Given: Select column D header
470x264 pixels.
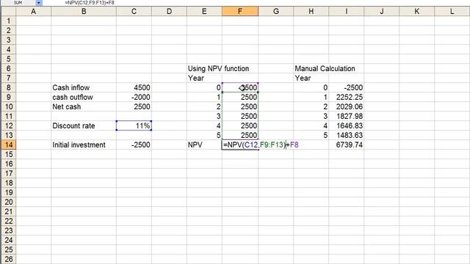Looking at the screenshot, I should [x=169, y=12].
